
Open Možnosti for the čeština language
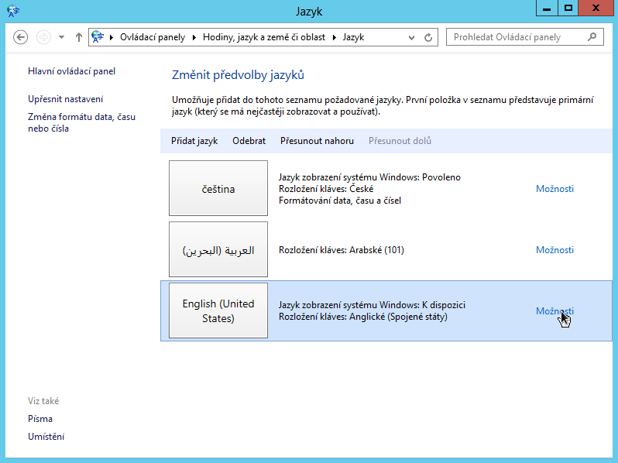tap(554, 189)
